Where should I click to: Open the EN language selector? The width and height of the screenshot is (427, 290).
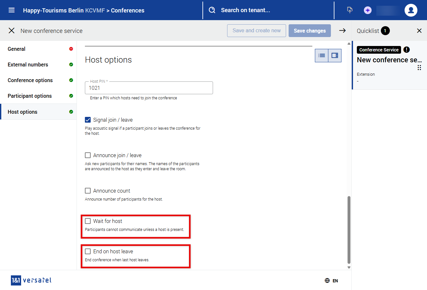331,280
